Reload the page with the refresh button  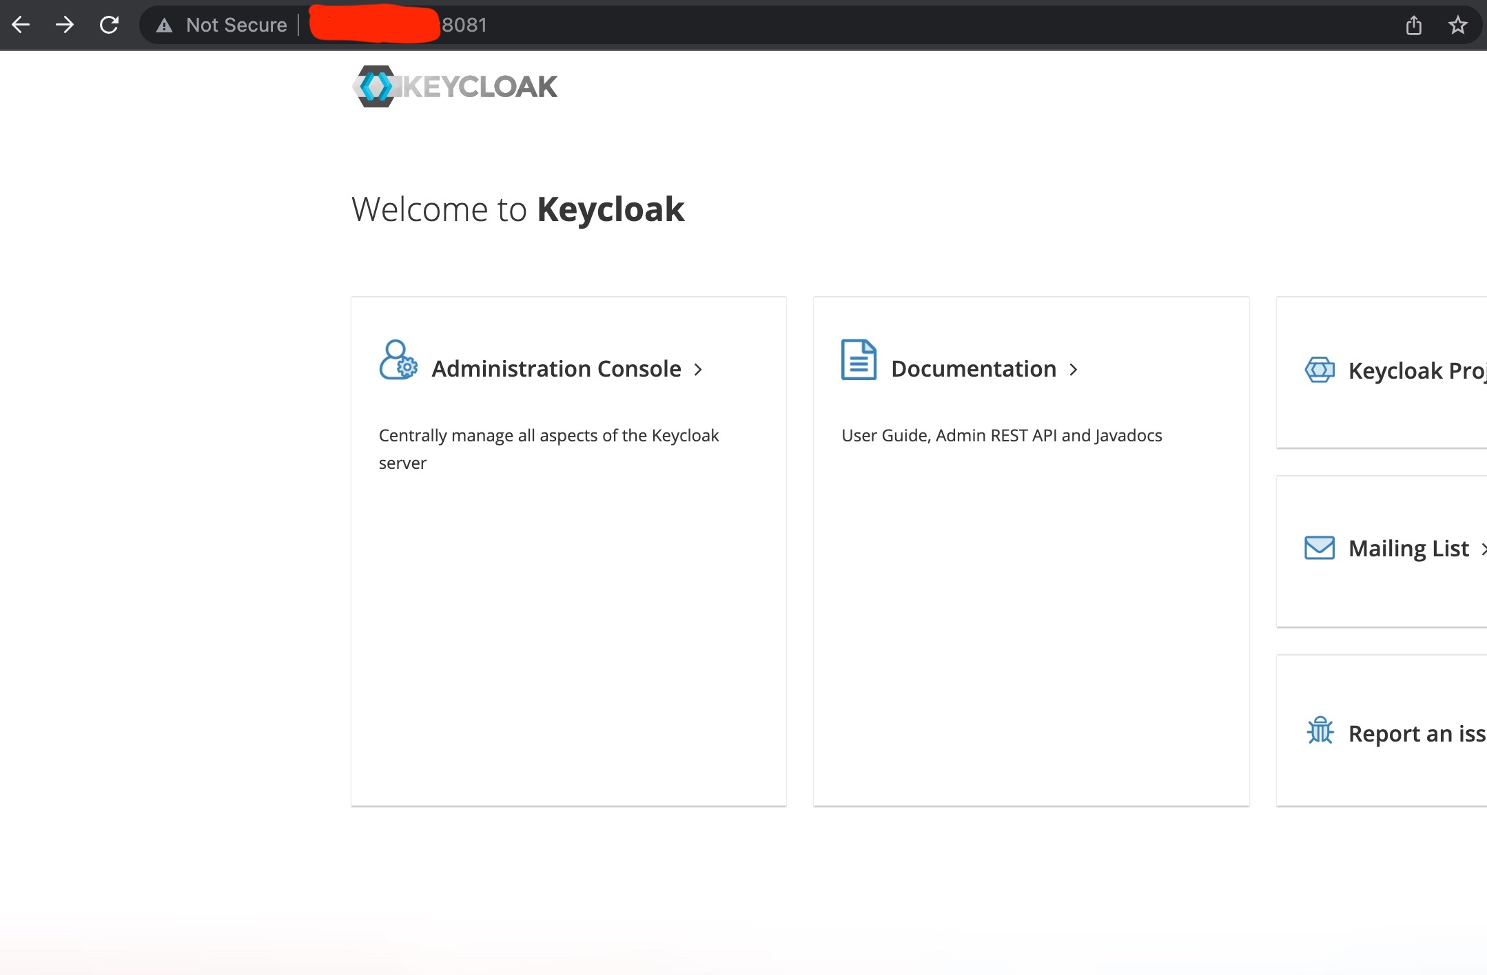pyautogui.click(x=109, y=25)
